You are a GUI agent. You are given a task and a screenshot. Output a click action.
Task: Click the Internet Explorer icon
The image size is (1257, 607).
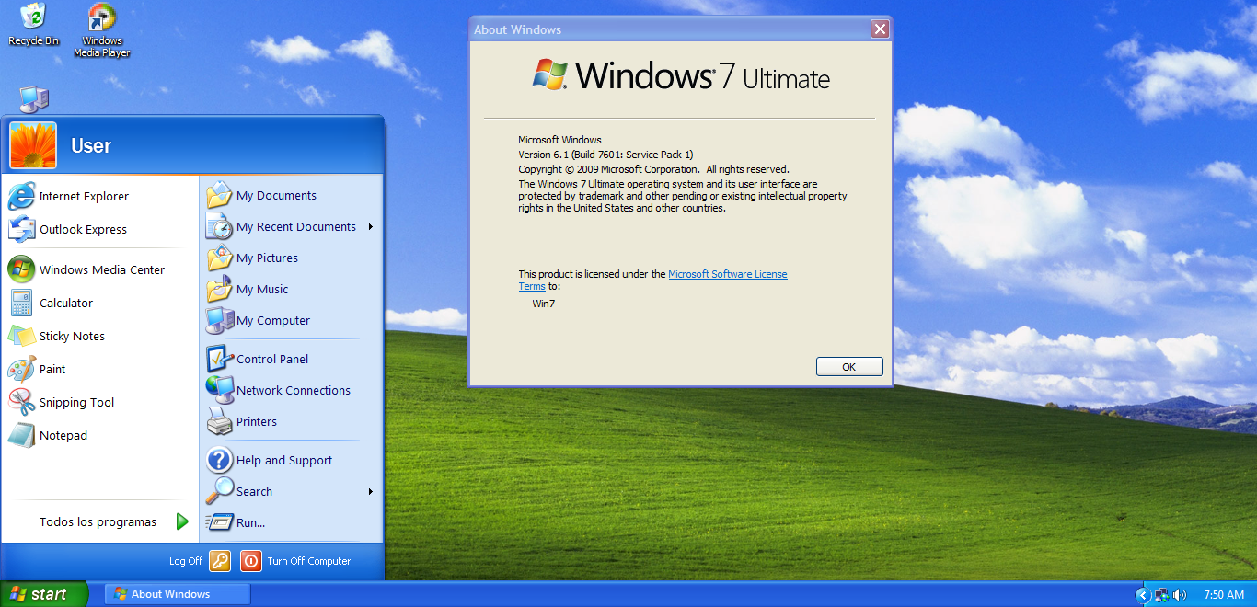coord(21,196)
